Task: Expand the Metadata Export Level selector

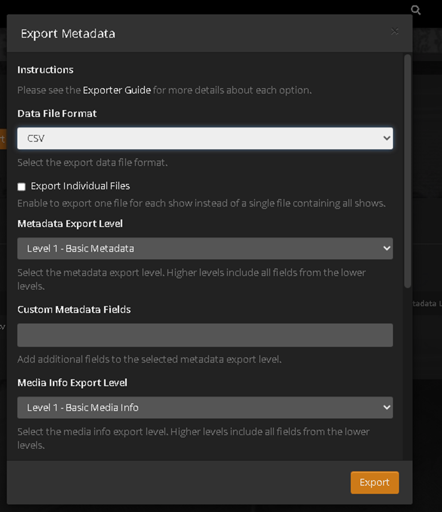Action: (x=205, y=248)
